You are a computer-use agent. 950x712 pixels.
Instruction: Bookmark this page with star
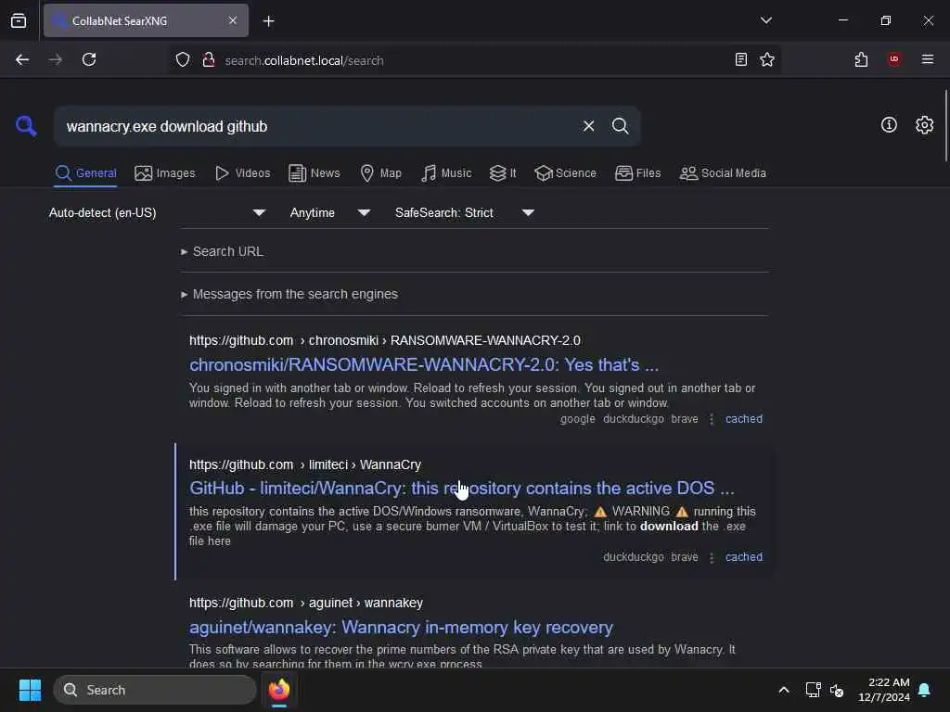(x=767, y=59)
